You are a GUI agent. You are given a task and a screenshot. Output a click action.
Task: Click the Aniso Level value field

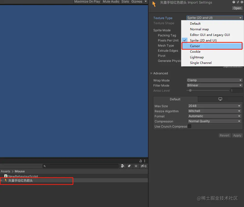click(236, 90)
